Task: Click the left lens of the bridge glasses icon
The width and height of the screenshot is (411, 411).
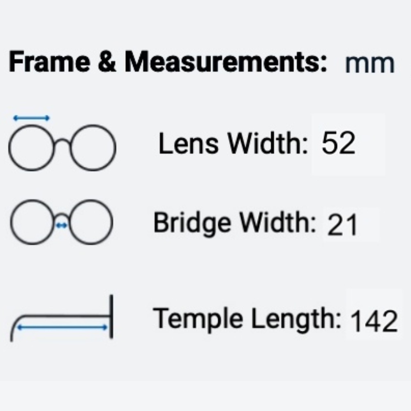Action: click(x=32, y=222)
